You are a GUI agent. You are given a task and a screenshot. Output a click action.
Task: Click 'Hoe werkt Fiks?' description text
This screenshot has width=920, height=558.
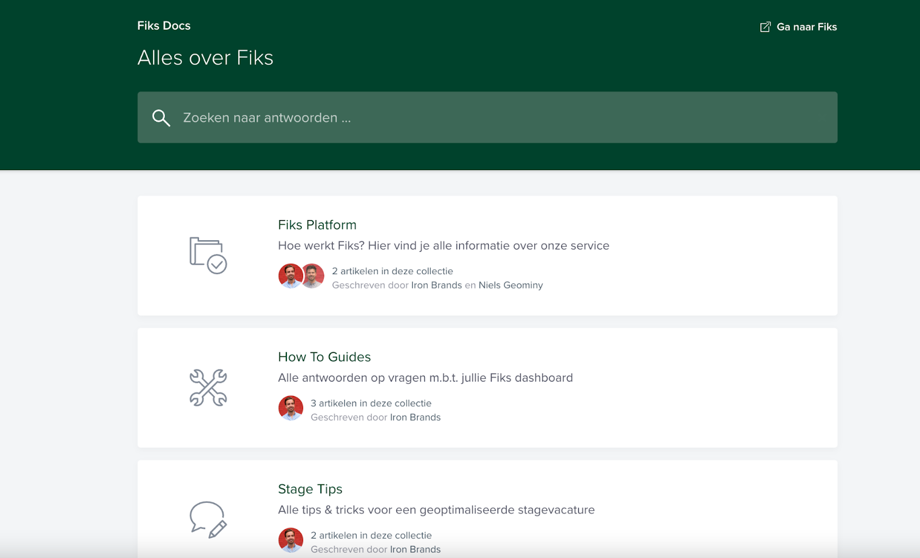[x=443, y=246]
